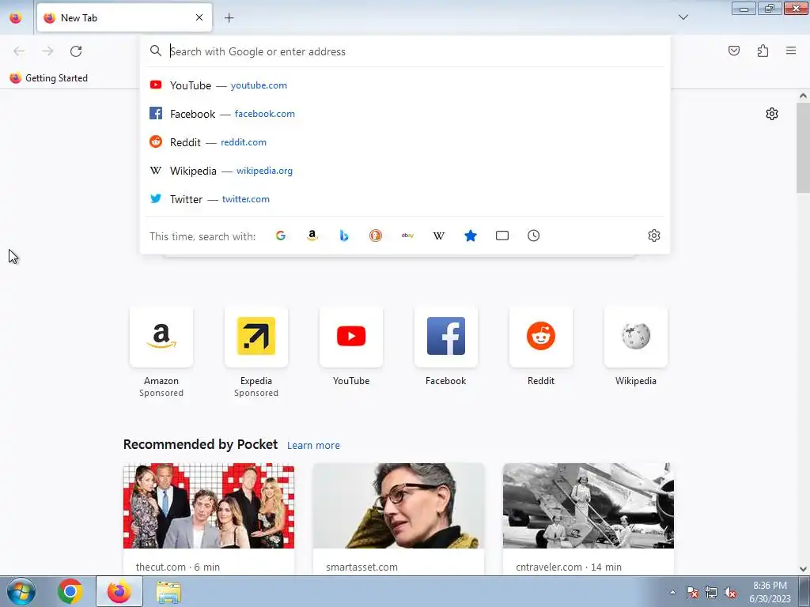Viewport: 810px width, 607px height.
Task: Click the Firefox View icon left of tabs
Action: (16, 17)
